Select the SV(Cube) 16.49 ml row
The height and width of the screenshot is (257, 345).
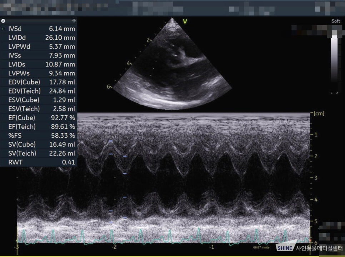[x=39, y=144]
